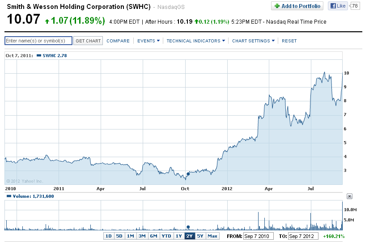Open the CHART SETTINGS dropdown

click(253, 41)
